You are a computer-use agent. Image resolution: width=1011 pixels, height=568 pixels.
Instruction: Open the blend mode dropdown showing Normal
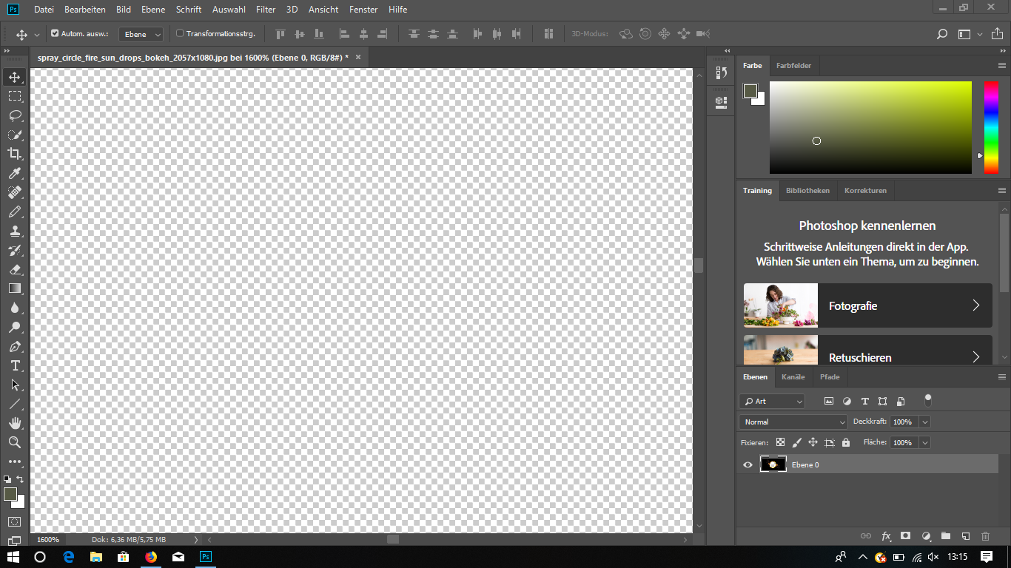coord(793,422)
